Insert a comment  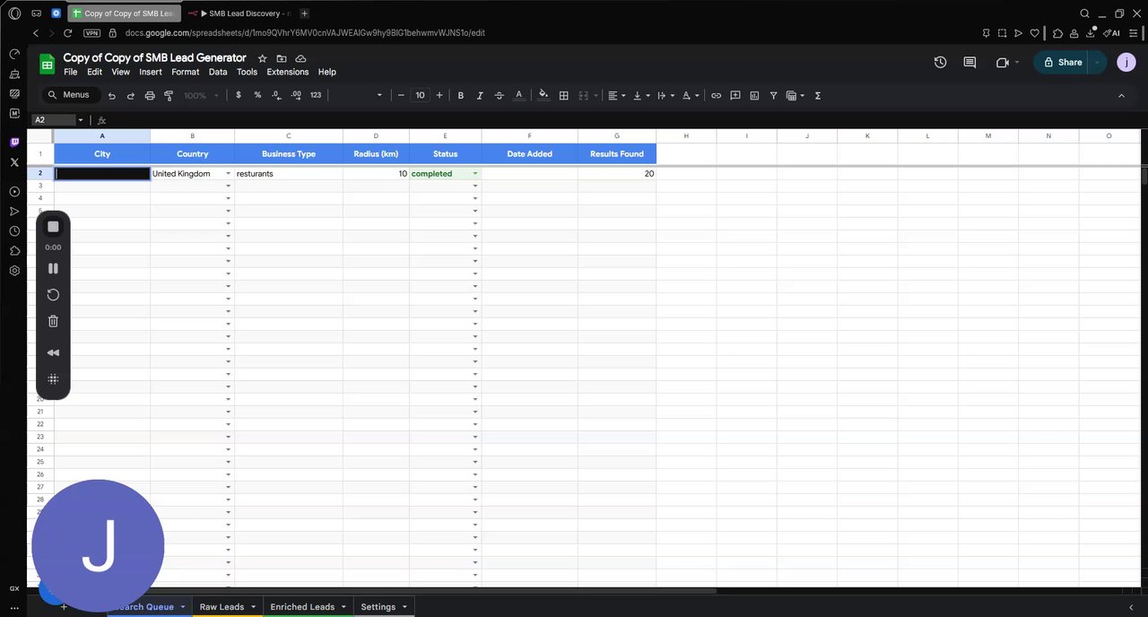coord(735,95)
